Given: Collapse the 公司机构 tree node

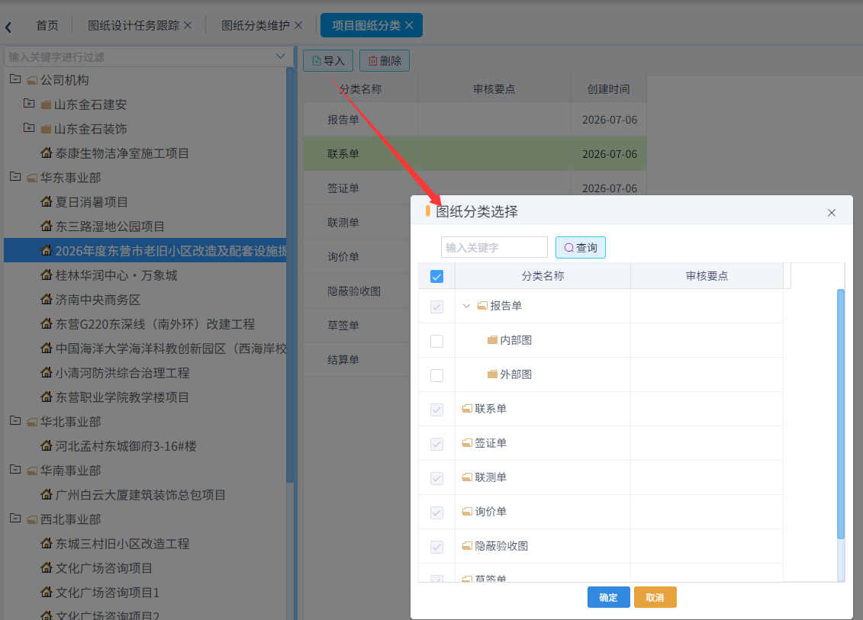Looking at the screenshot, I should point(15,79).
